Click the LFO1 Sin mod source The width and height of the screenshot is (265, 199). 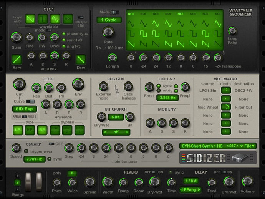[208, 90]
